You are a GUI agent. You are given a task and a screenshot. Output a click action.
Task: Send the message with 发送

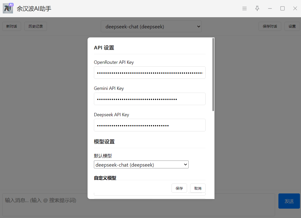tap(289, 201)
